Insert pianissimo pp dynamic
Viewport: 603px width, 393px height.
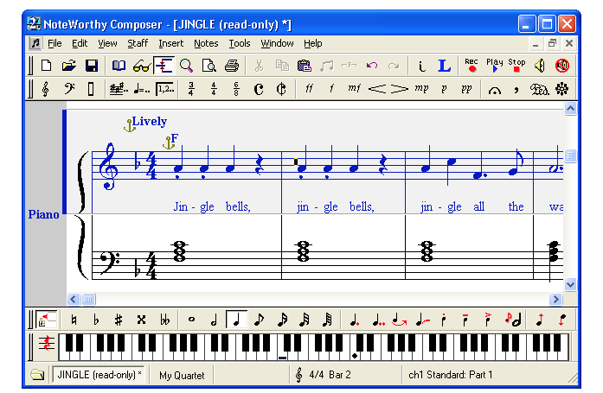tap(466, 89)
